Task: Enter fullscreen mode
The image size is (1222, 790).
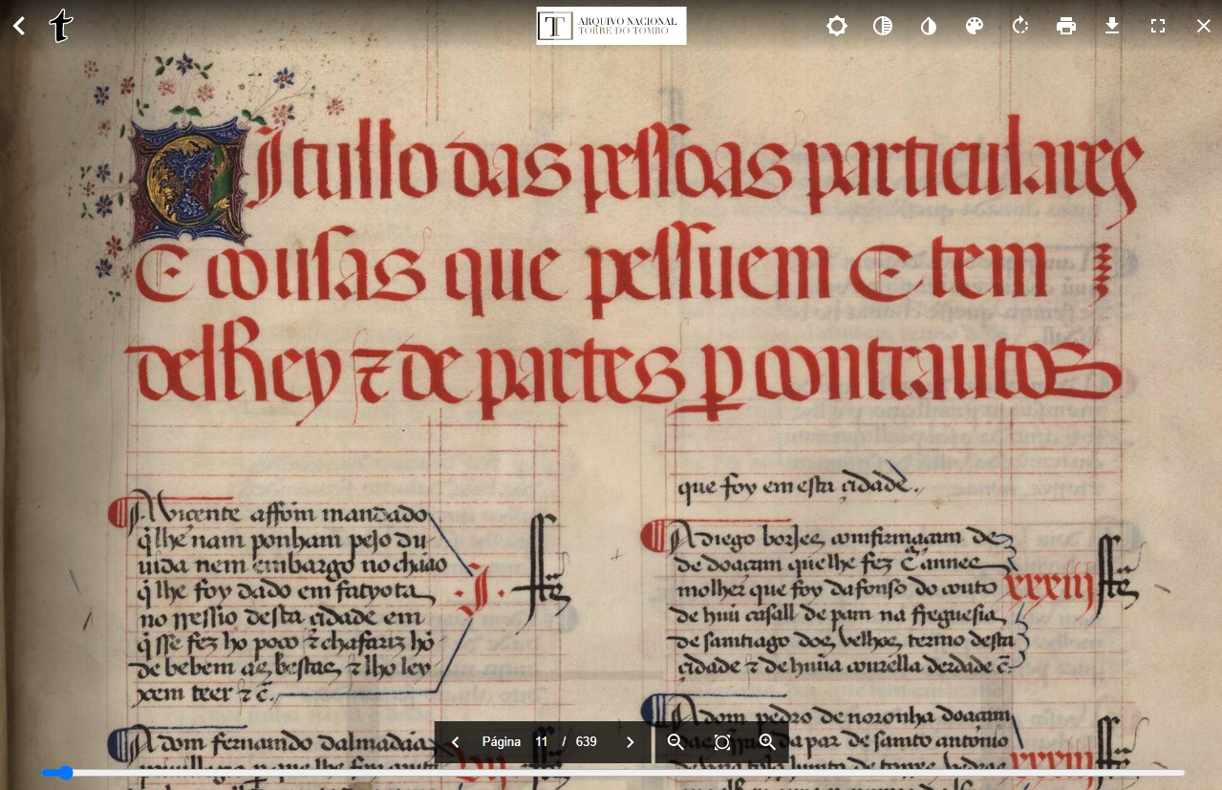Action: tap(1158, 26)
